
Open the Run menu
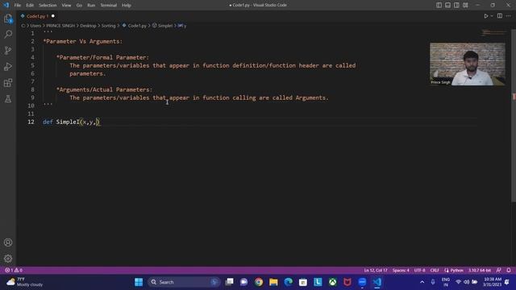[x=91, y=6]
